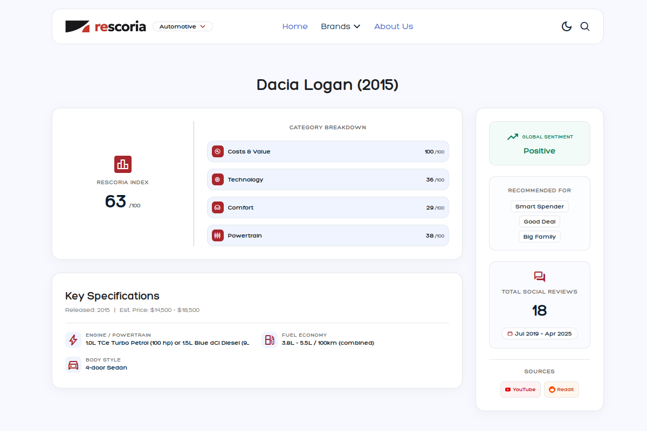This screenshot has height=431, width=647.
Task: Open the search icon
Action: point(585,26)
